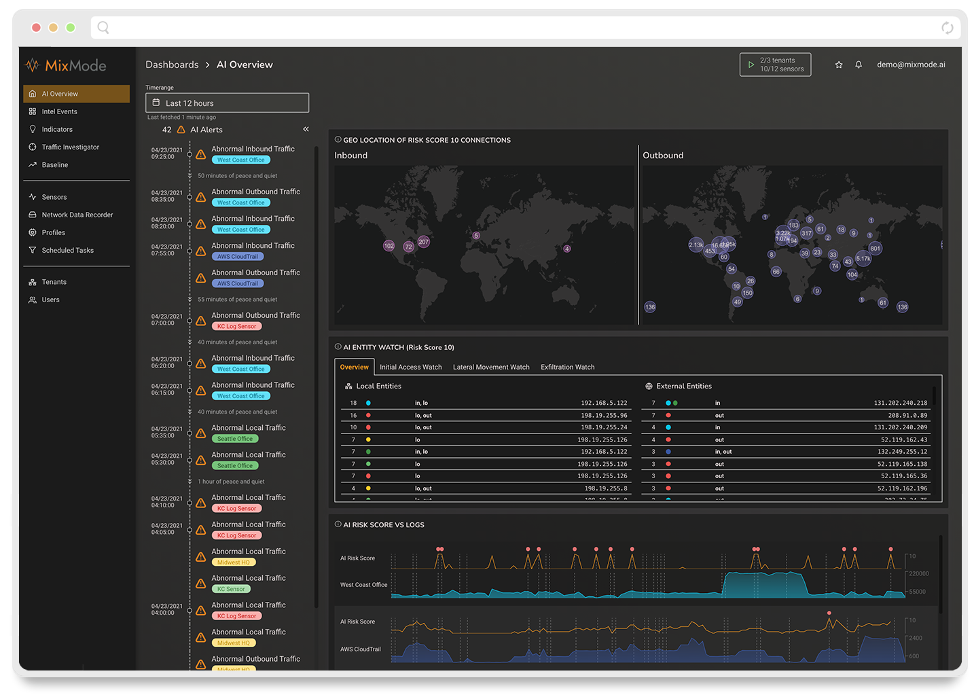Screen dimensions: 974x699
Task: Open notifications bell icon
Action: coord(859,65)
